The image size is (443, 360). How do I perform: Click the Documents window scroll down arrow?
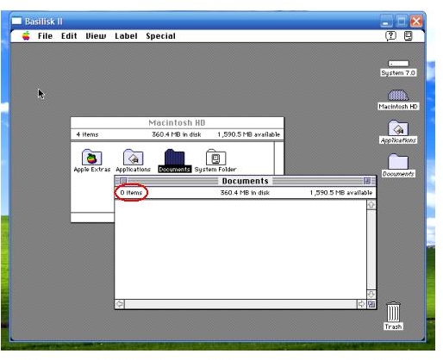pyautogui.click(x=371, y=295)
